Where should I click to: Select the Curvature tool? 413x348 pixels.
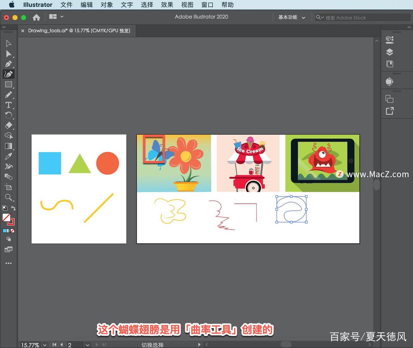click(9, 74)
